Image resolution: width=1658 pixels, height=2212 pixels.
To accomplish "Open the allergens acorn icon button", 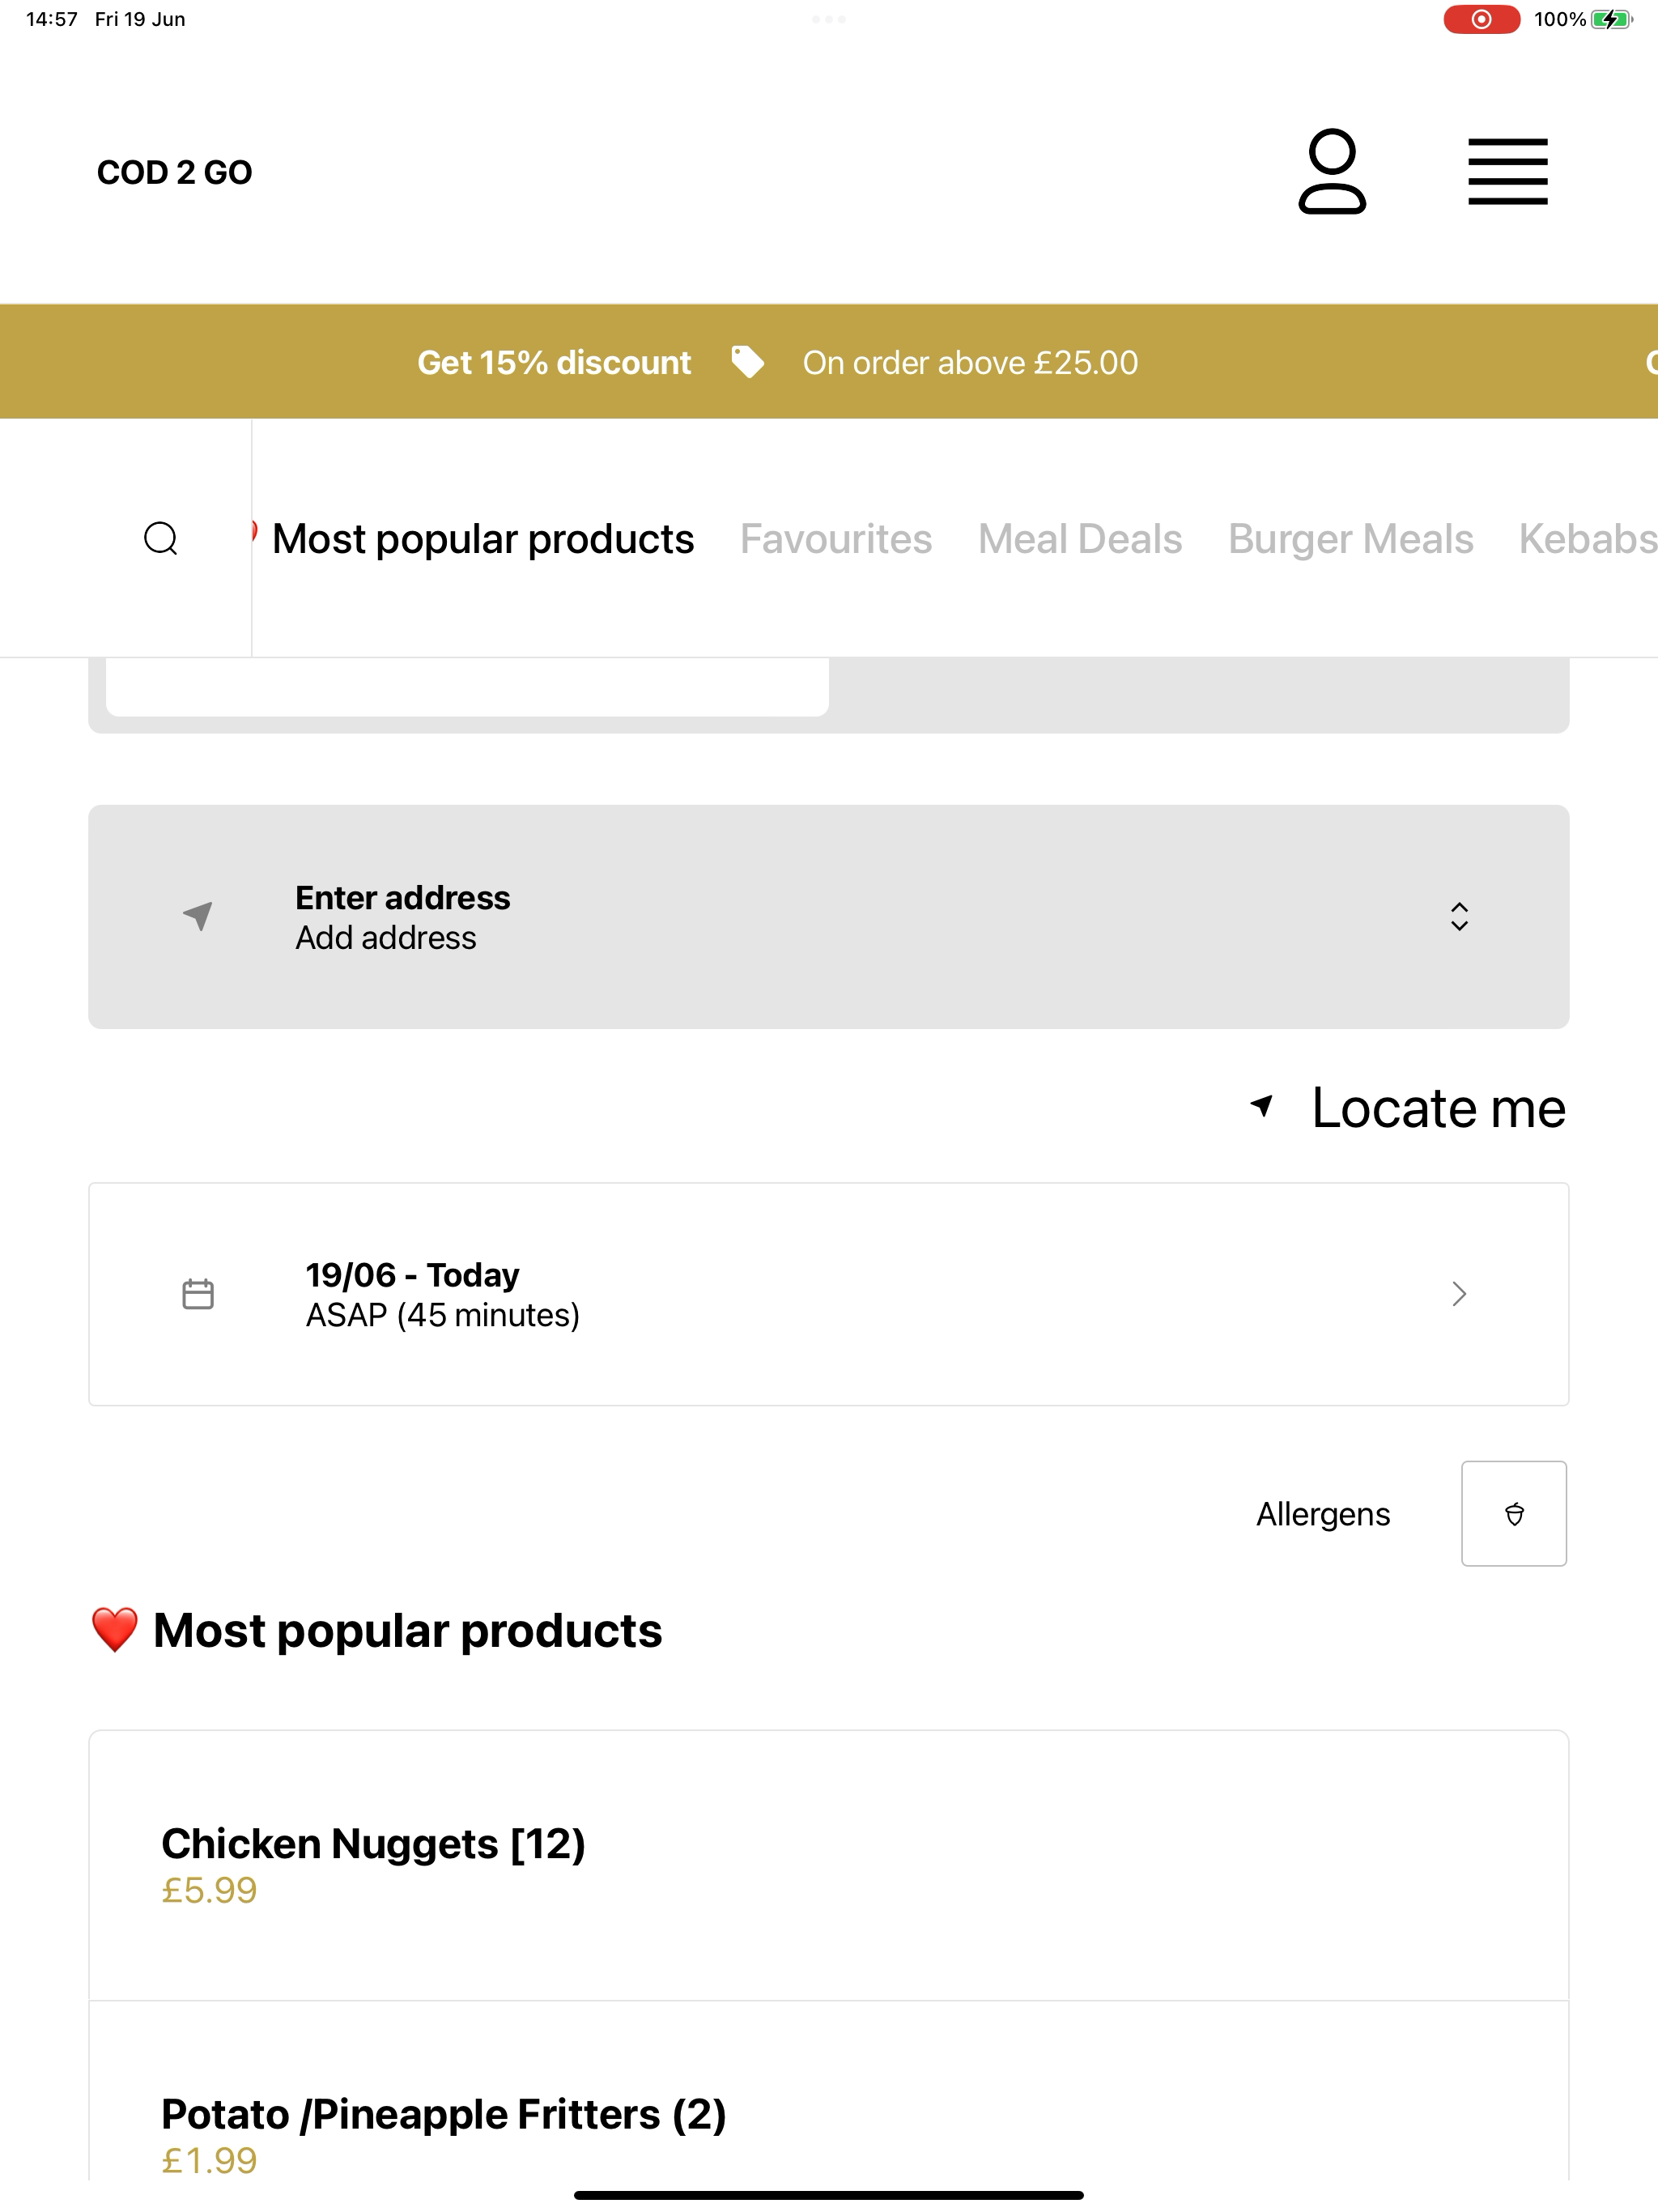I will [x=1514, y=1513].
